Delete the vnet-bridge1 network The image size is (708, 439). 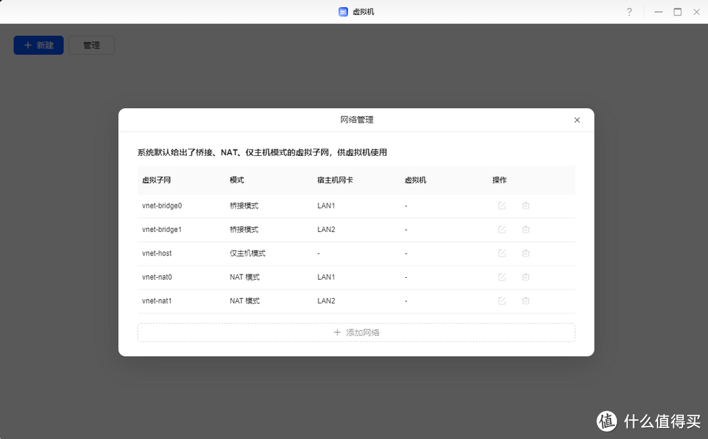point(525,229)
